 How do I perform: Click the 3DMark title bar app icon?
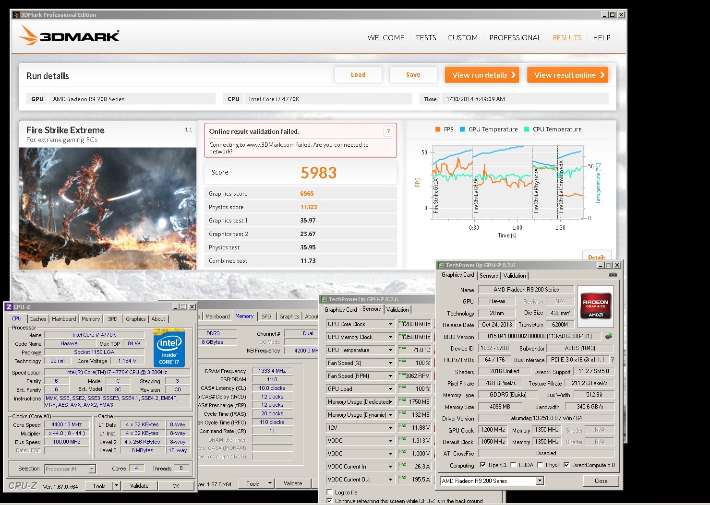[x=16, y=15]
